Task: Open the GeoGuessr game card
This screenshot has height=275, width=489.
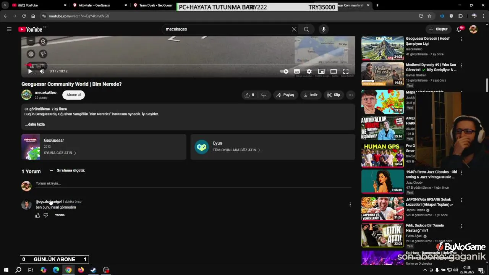Action: pyautogui.click(x=104, y=147)
